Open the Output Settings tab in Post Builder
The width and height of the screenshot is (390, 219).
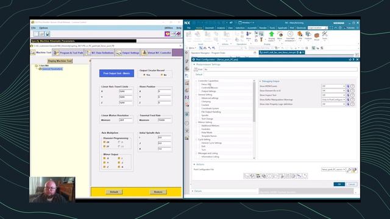point(127,53)
